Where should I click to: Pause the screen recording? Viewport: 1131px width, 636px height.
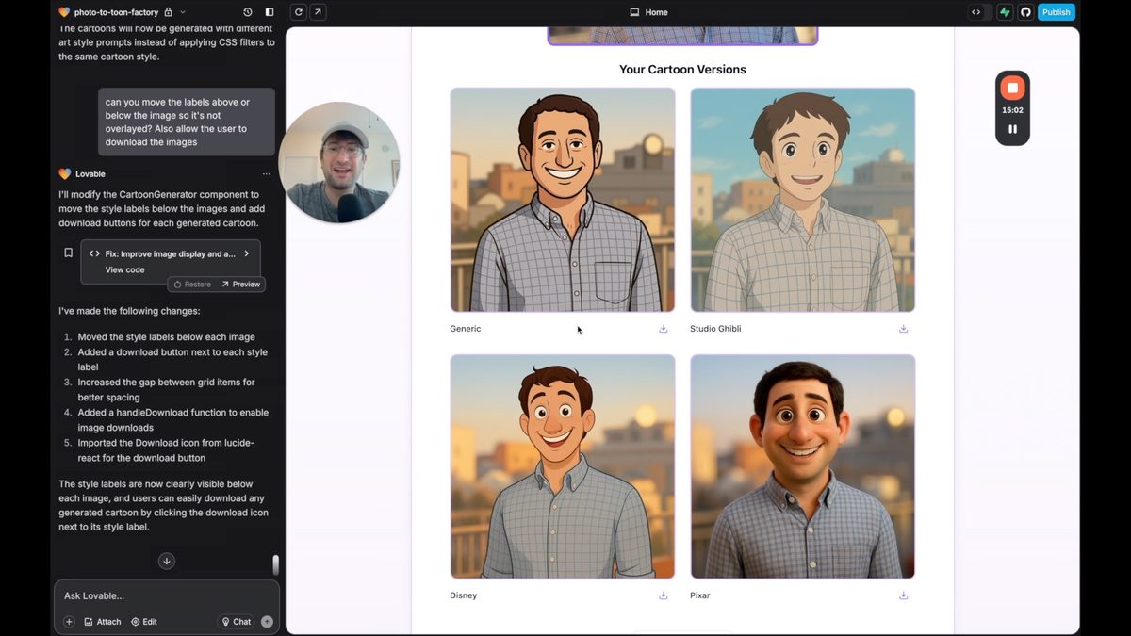click(1012, 129)
